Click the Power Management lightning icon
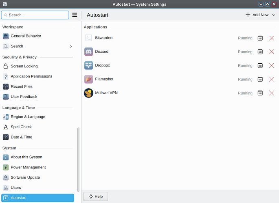 point(6,167)
